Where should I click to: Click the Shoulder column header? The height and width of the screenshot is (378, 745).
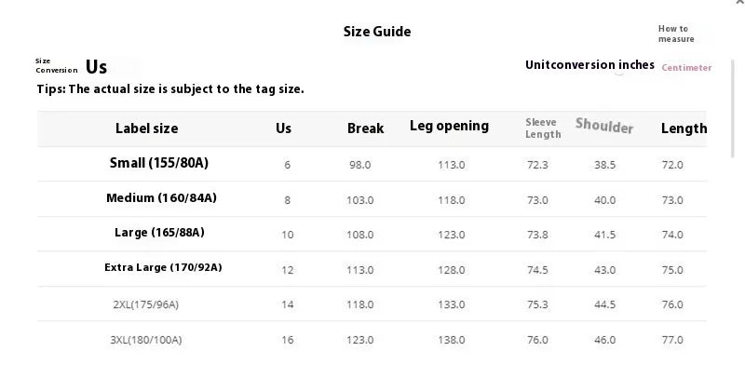click(604, 127)
